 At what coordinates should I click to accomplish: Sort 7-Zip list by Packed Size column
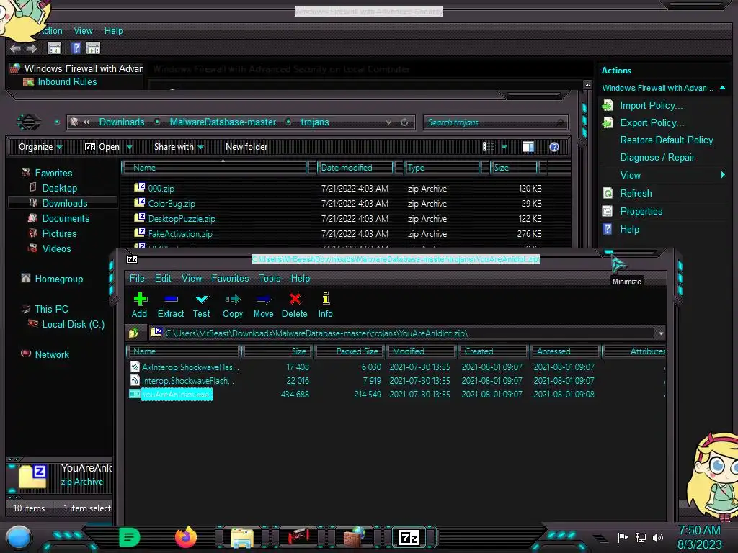pyautogui.click(x=350, y=351)
